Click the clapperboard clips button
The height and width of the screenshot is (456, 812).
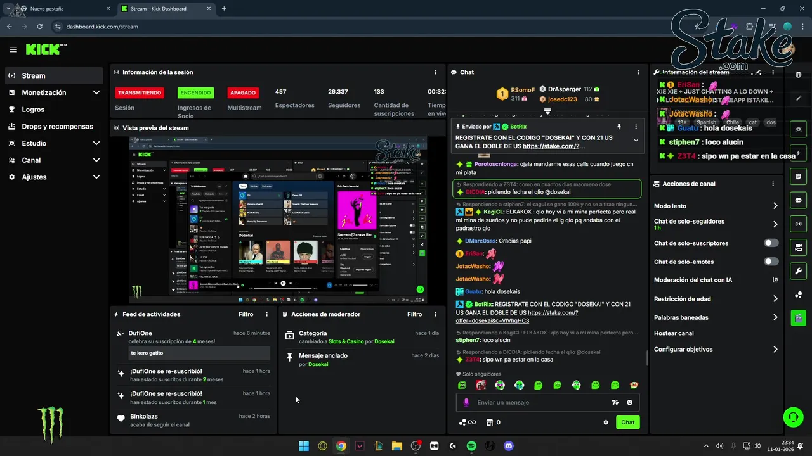coord(798,318)
